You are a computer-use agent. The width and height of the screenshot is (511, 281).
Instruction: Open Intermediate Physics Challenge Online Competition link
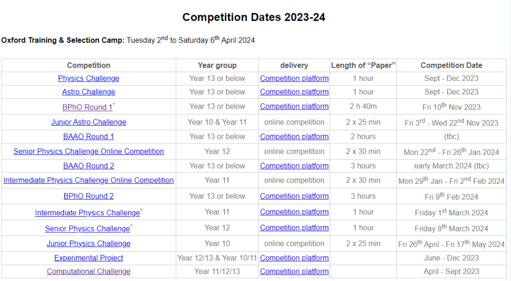point(88,180)
